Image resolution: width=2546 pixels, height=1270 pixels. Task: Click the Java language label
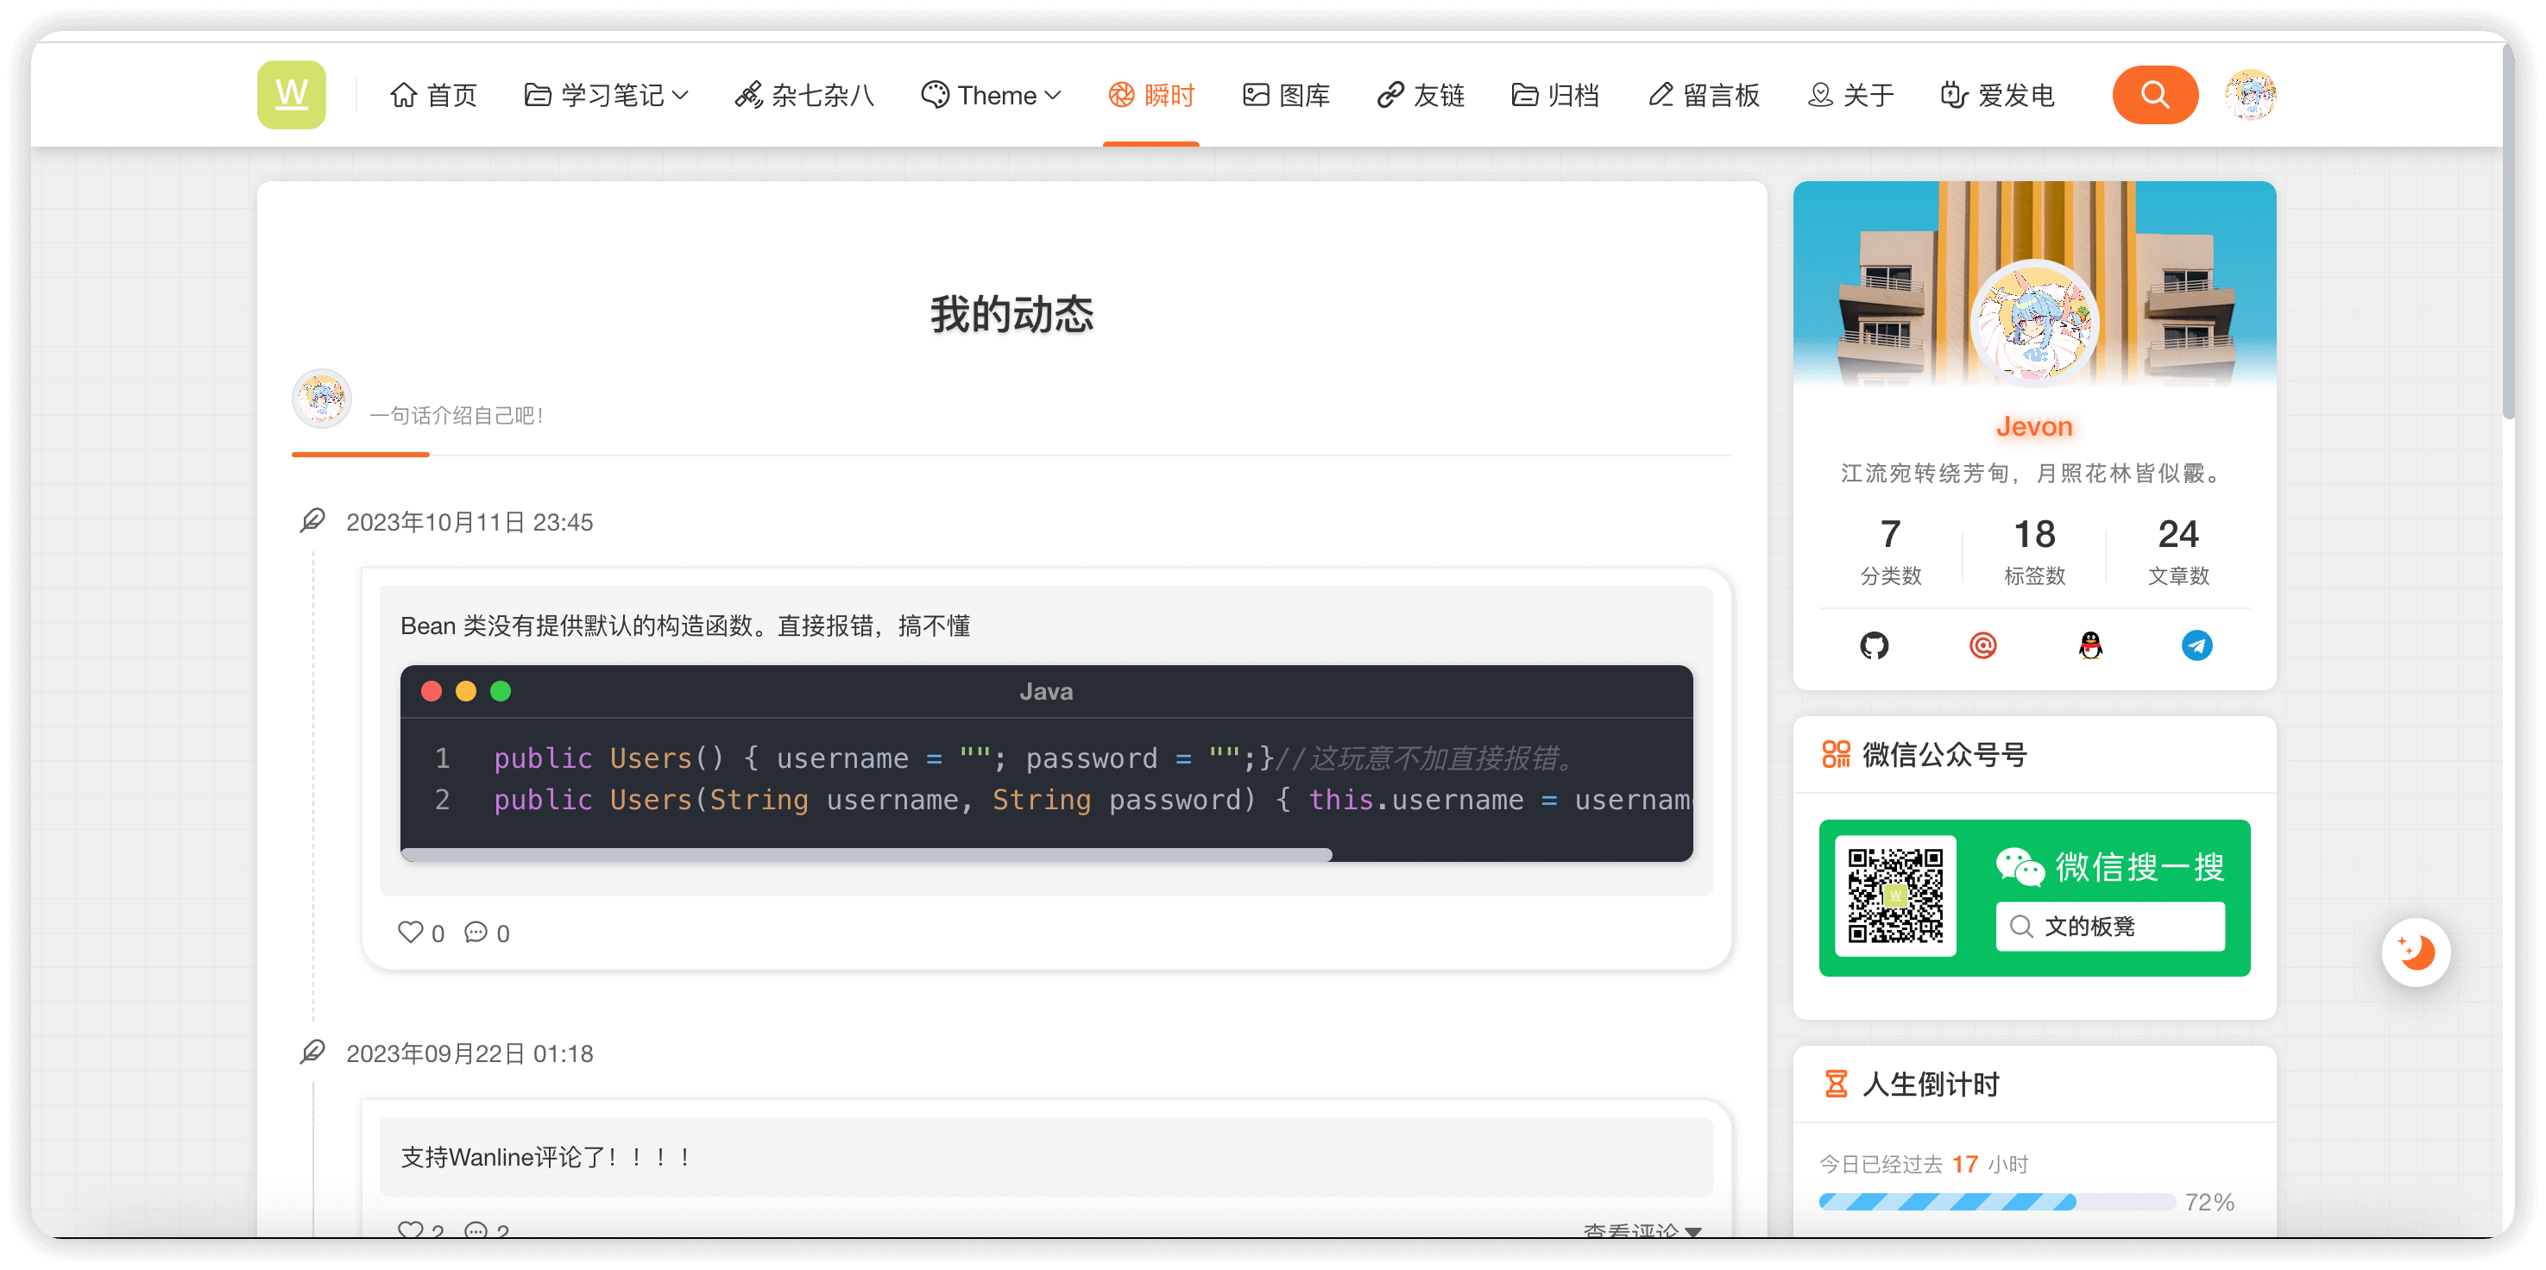[x=1046, y=691]
